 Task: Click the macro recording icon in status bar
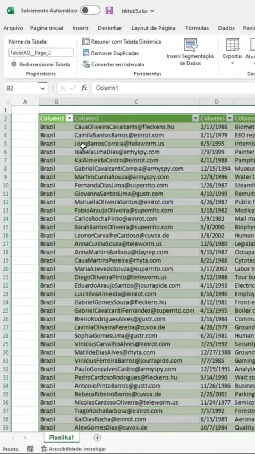click(x=30, y=449)
